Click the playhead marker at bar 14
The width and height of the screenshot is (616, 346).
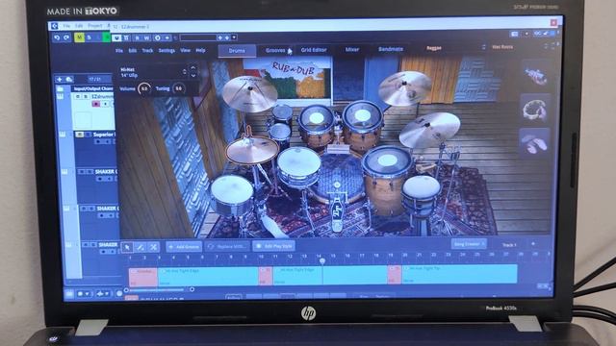[322, 260]
